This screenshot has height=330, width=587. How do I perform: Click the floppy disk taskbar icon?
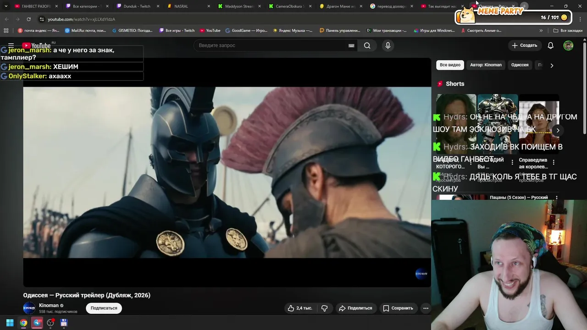pos(64,323)
